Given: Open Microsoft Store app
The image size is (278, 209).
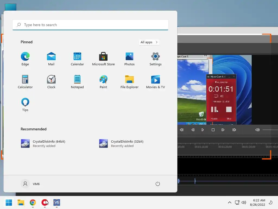Looking at the screenshot, I should point(103,59).
